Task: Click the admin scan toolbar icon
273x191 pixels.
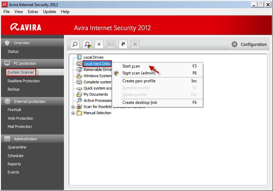Action: pos(87,44)
